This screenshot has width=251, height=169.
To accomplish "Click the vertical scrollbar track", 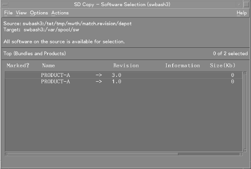I will (245, 112).
